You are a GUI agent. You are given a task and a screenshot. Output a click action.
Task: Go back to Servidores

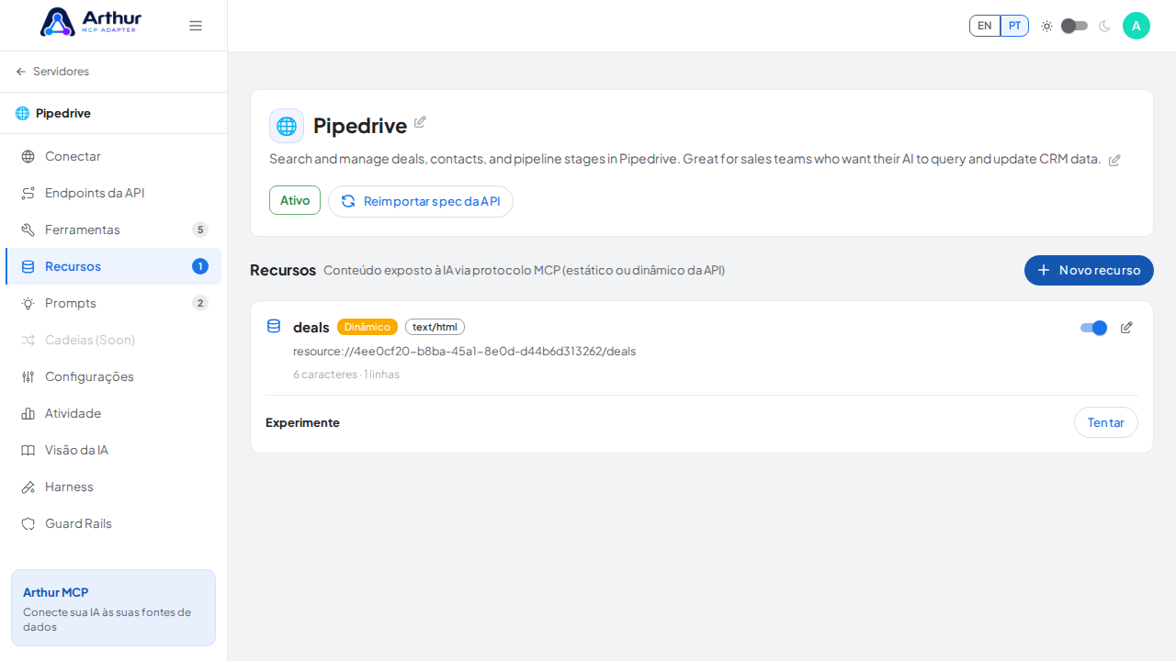click(x=52, y=72)
